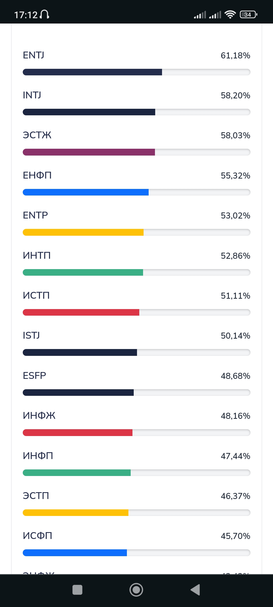Tap the recent apps square button
Screen dimensions: 273x607
point(77,590)
